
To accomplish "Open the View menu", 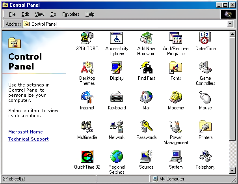I will click(39, 14).
